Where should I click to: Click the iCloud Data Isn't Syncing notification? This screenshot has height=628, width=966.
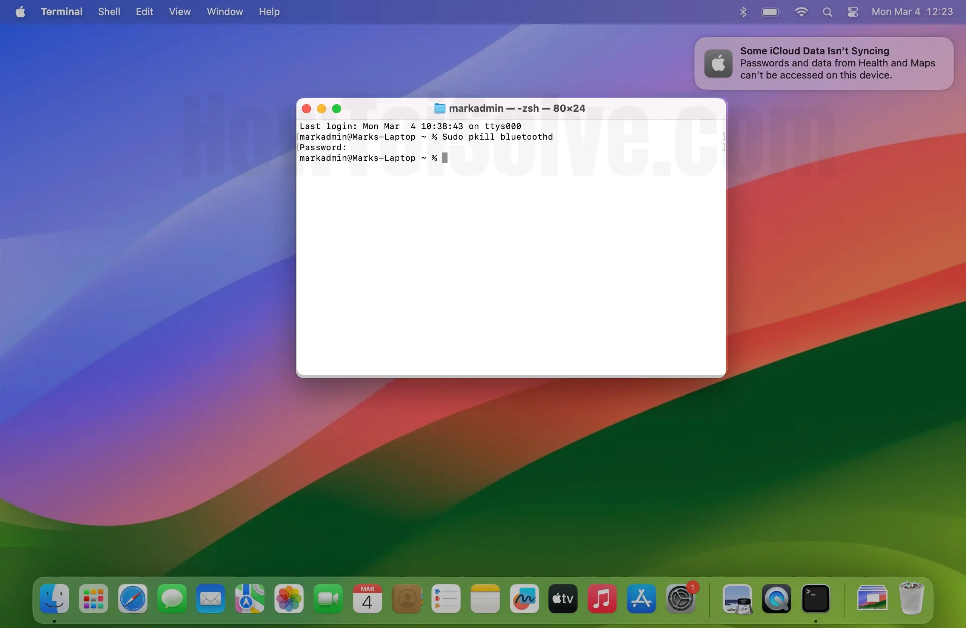click(823, 63)
